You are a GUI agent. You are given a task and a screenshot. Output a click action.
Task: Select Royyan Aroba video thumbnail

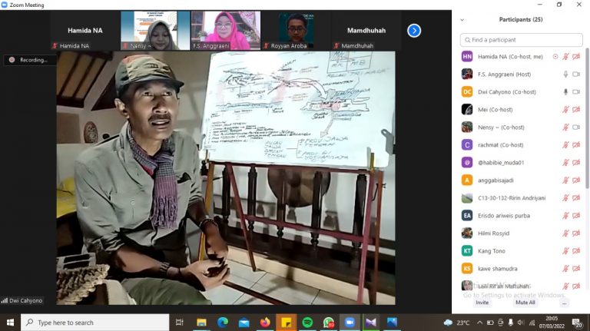[x=296, y=31]
